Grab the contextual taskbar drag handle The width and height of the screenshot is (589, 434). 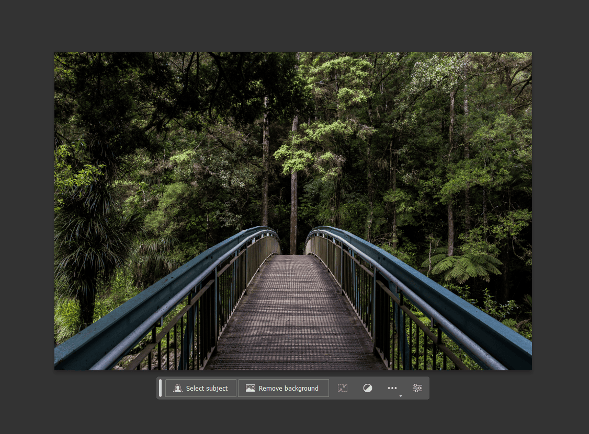pos(161,388)
